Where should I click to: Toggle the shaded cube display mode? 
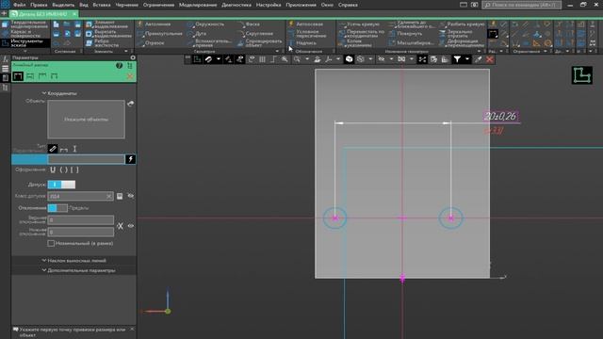[349, 59]
